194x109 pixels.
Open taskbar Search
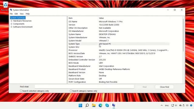[87, 105]
